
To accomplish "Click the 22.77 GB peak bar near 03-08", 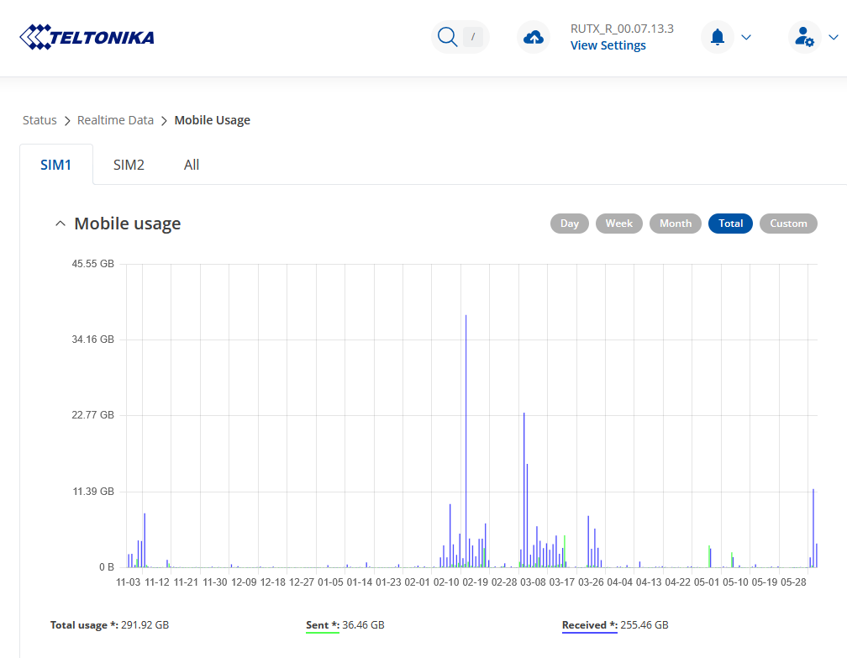I will (524, 490).
